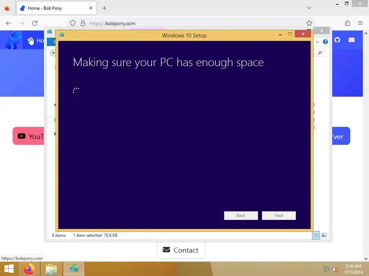Switch File Explorer to large icons view
This screenshot has width=369, height=276.
[x=324, y=235]
